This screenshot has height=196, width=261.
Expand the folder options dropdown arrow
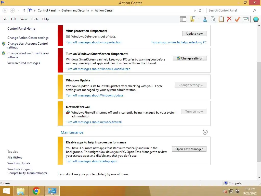tap(199, 19)
